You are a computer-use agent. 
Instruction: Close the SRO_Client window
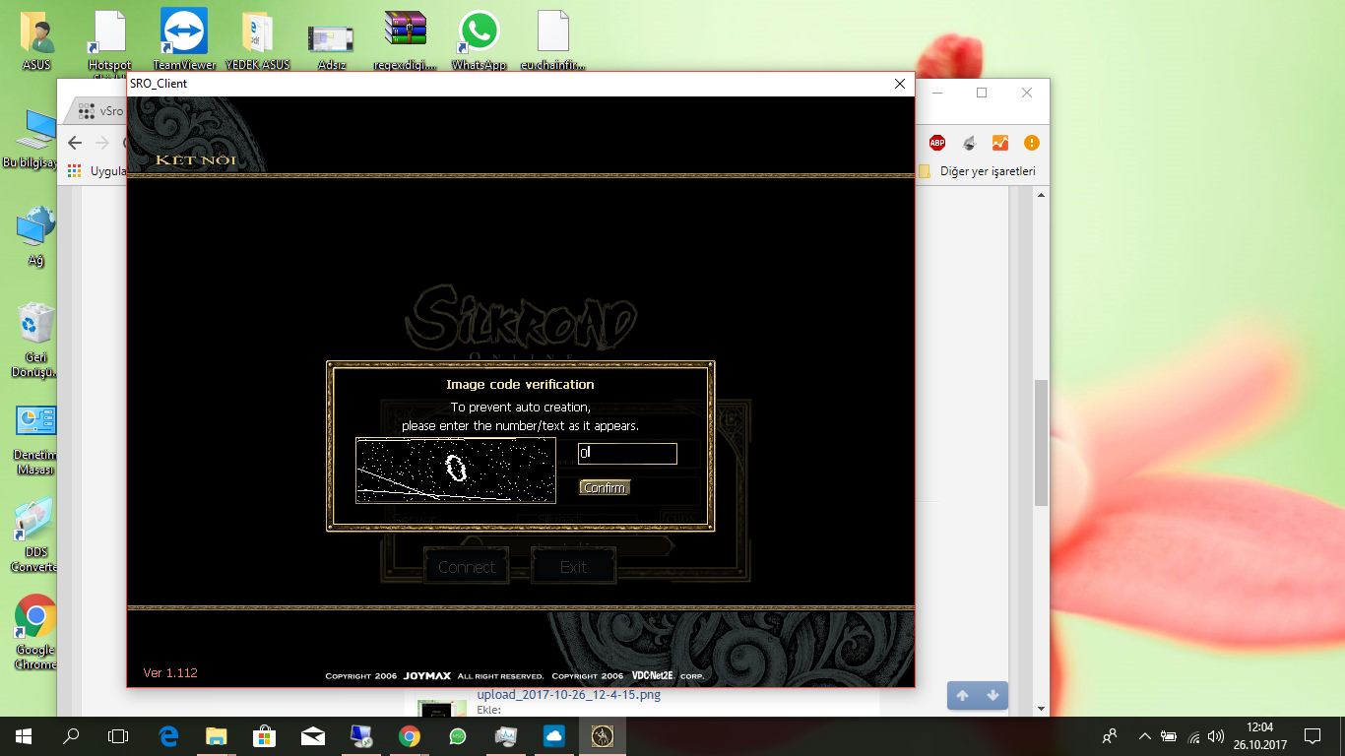click(899, 84)
